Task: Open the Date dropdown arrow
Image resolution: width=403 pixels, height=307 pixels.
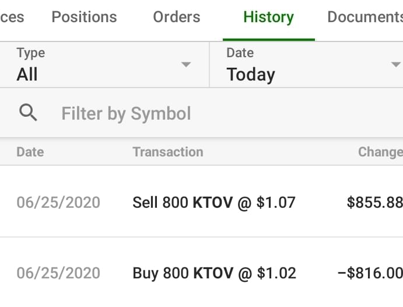Action: [x=395, y=64]
